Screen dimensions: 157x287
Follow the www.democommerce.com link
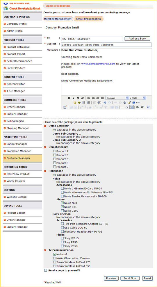point(98,64)
